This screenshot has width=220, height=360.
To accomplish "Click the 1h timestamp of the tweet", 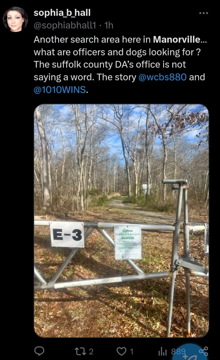I will tap(109, 25).
